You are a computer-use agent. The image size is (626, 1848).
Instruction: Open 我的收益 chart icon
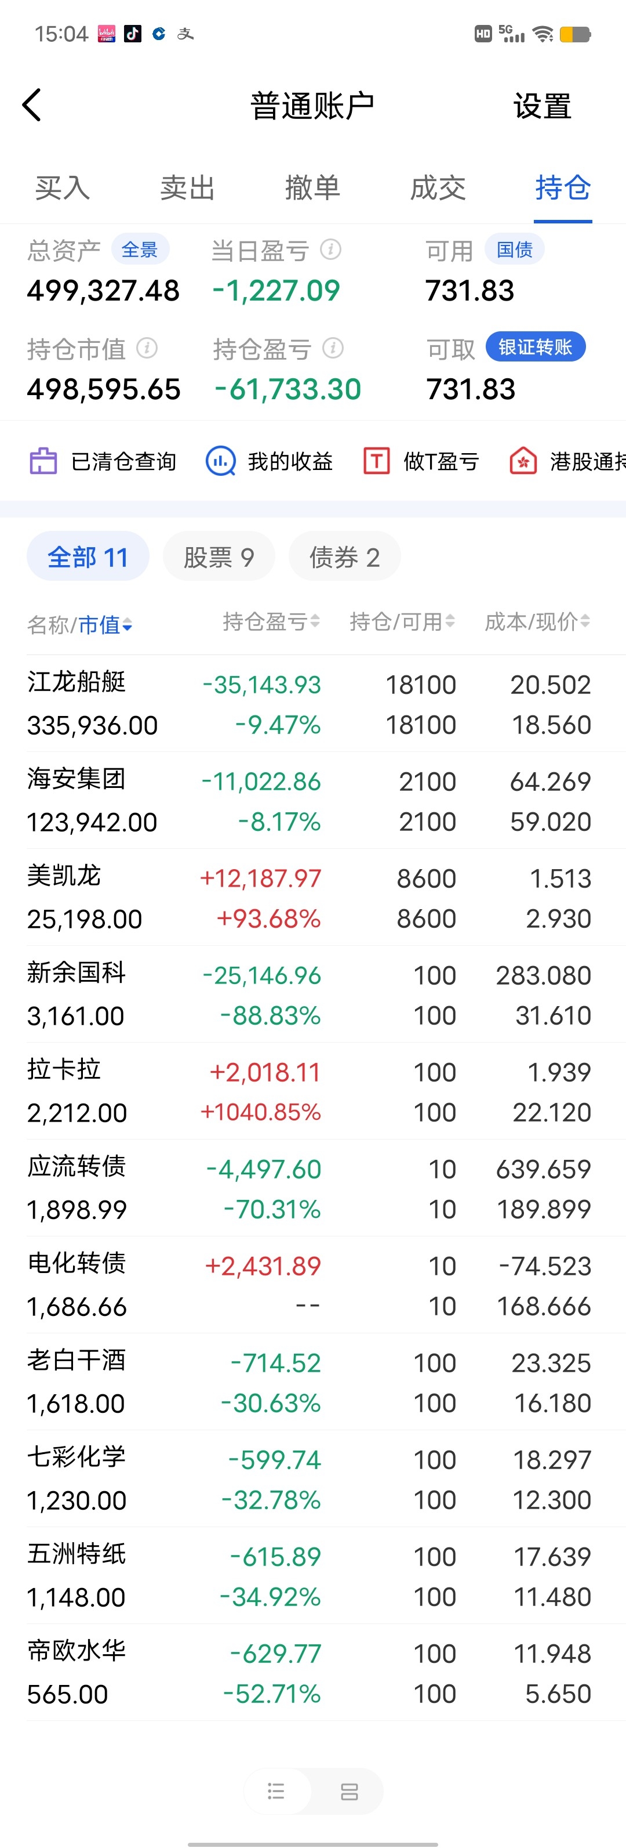point(220,461)
